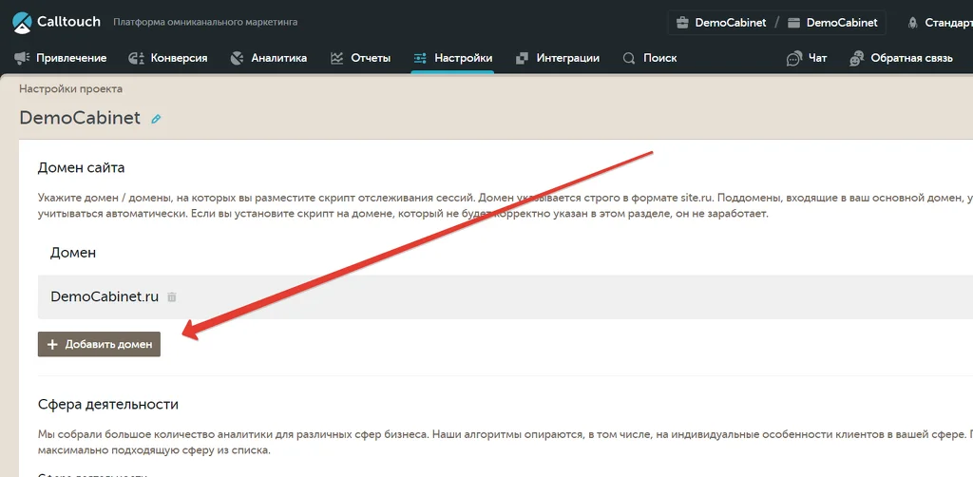Click the Чат speech bubble icon
Screen dimensions: 973x477
coord(793,59)
